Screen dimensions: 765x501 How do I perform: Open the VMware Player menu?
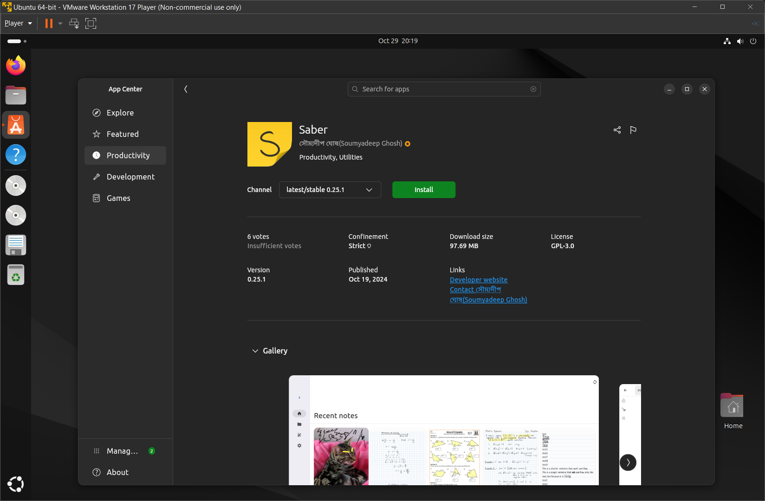click(18, 23)
